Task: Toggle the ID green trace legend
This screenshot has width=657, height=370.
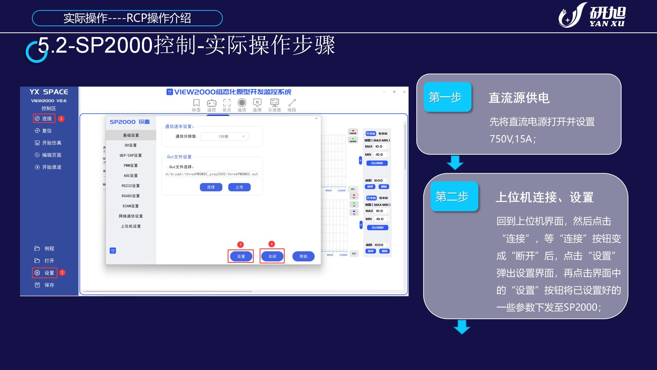Action: [354, 204]
